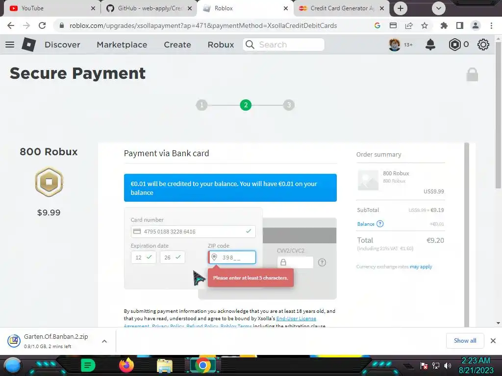Image resolution: width=502 pixels, height=376 pixels.
Task: Click the 'Total' amount €9.20
Action: click(x=435, y=240)
